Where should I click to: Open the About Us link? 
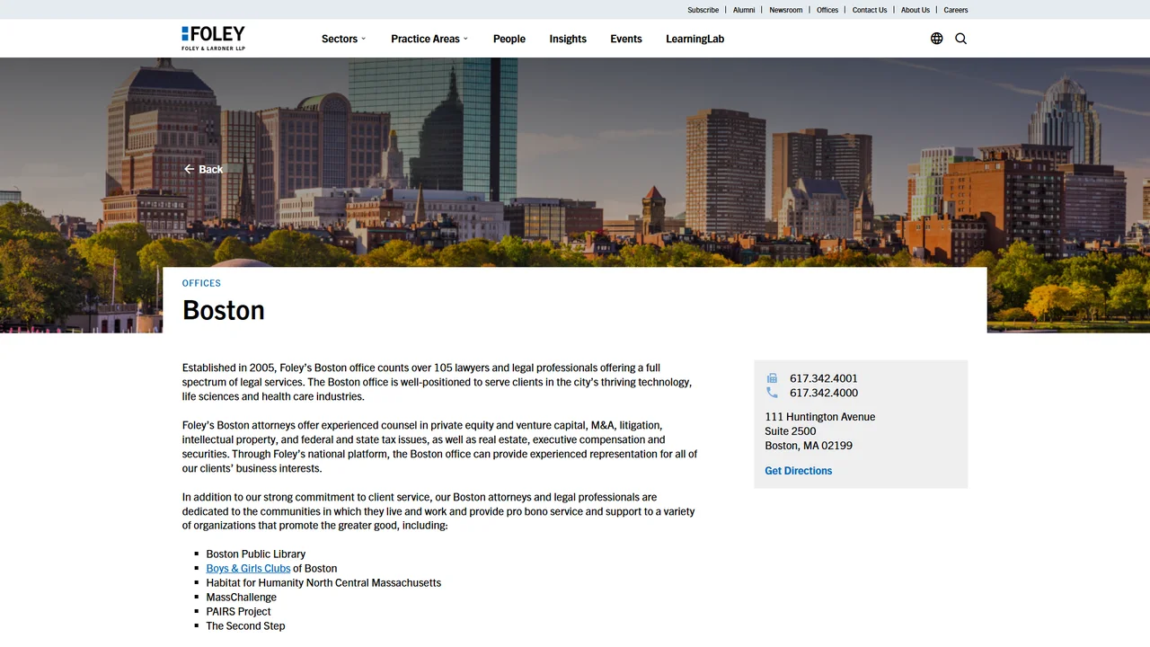click(916, 10)
